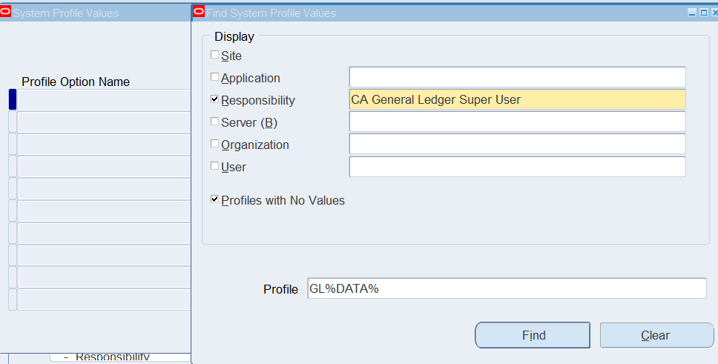Select first Profile Option Name row field
Screen dimensions: 718x364
[104, 100]
